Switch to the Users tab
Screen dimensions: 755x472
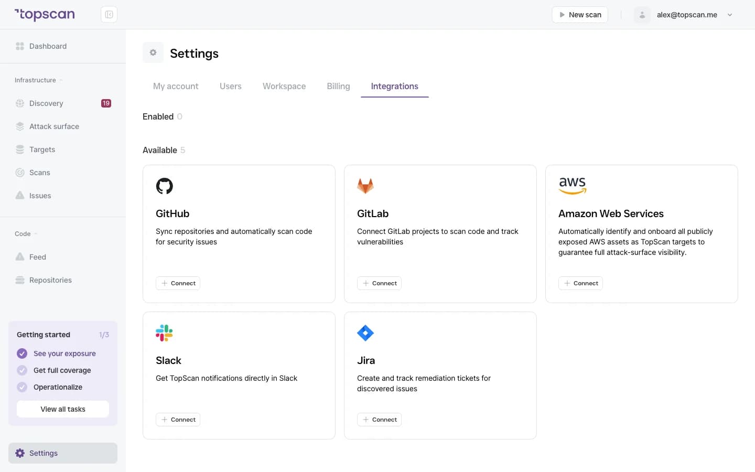pos(231,86)
